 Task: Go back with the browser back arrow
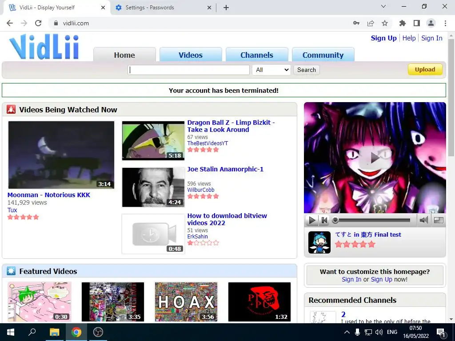tap(10, 23)
